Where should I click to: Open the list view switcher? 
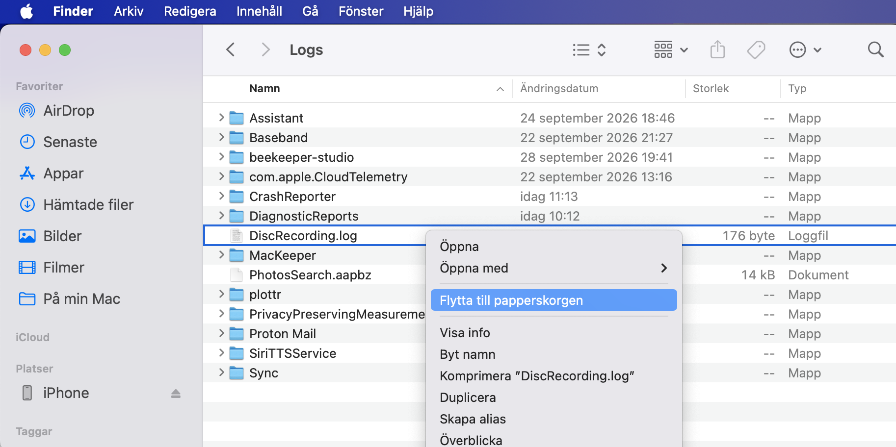click(589, 50)
